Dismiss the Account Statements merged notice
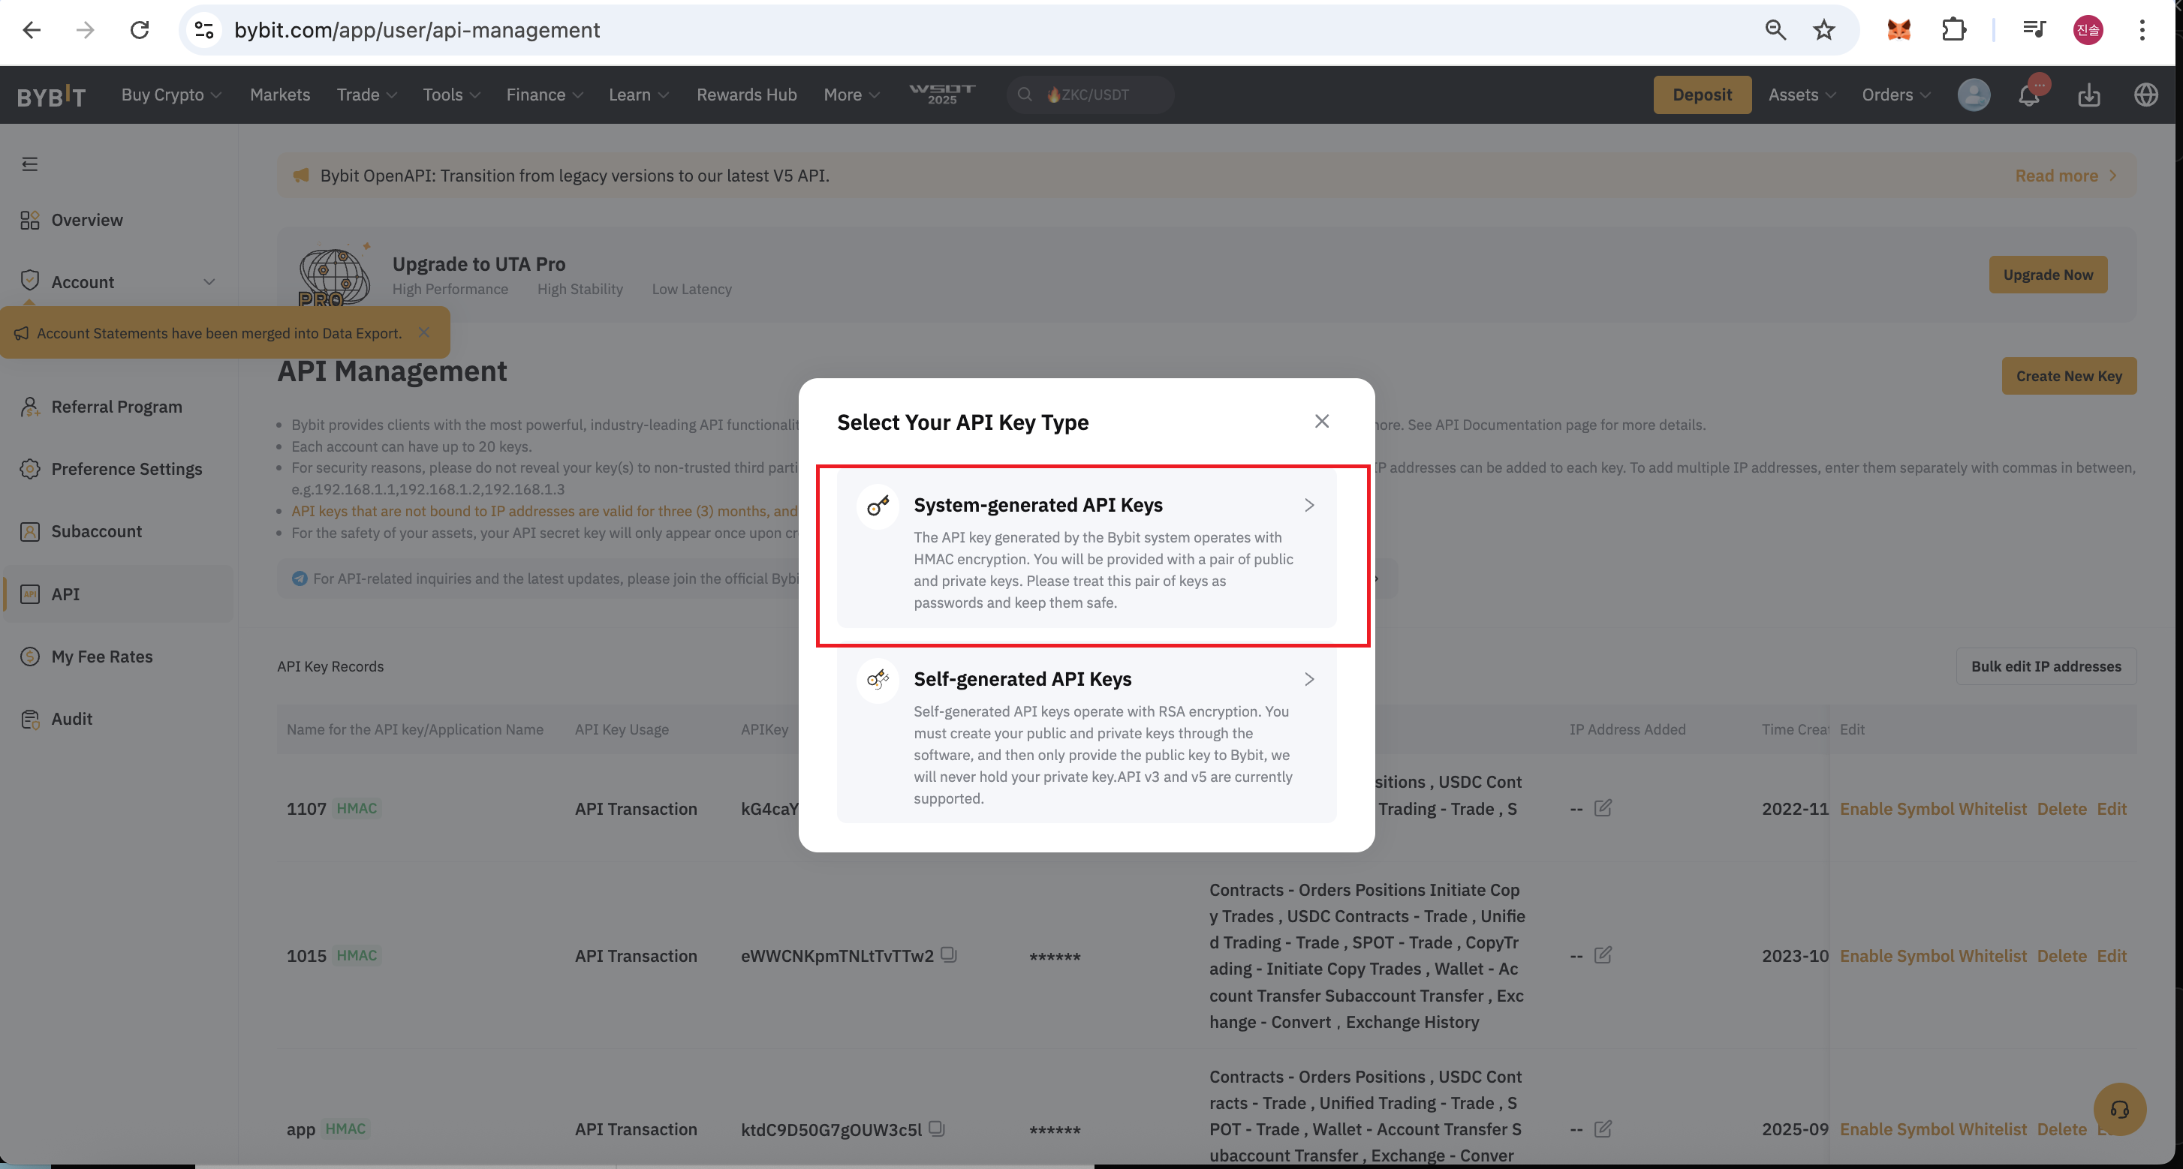The image size is (2183, 1169). (423, 332)
